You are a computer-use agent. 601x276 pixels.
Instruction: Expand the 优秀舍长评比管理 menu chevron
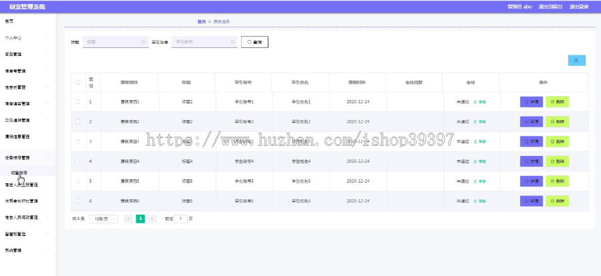coord(47,201)
